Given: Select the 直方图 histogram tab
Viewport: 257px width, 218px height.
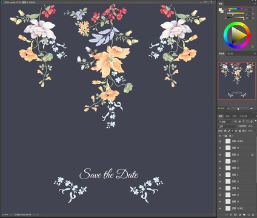Looking at the screenshot, I should point(230,53).
